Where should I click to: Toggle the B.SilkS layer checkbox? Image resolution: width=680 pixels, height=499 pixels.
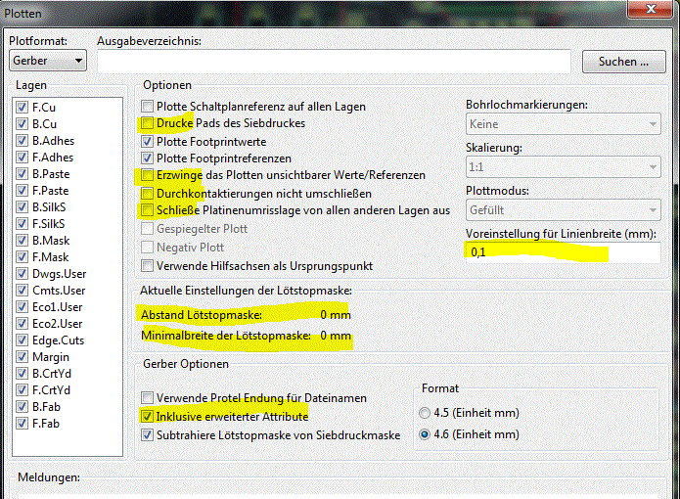22,206
